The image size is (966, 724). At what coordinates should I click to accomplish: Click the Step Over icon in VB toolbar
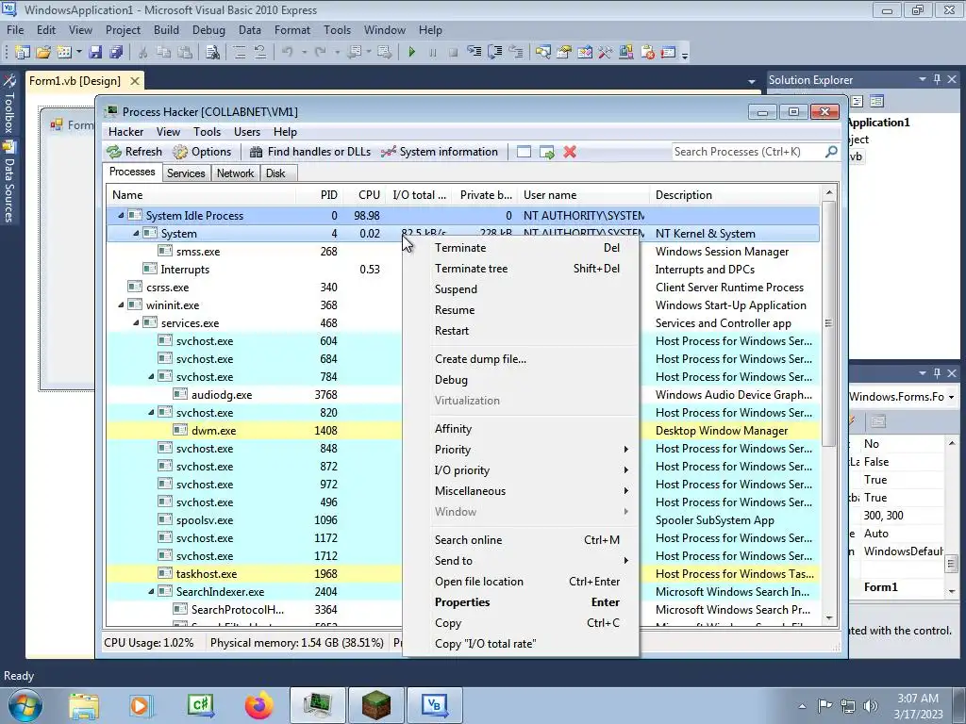pos(494,53)
